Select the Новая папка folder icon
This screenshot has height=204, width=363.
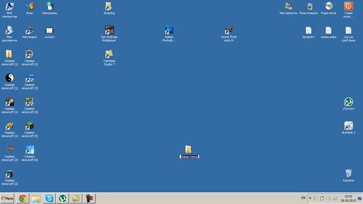point(188,150)
